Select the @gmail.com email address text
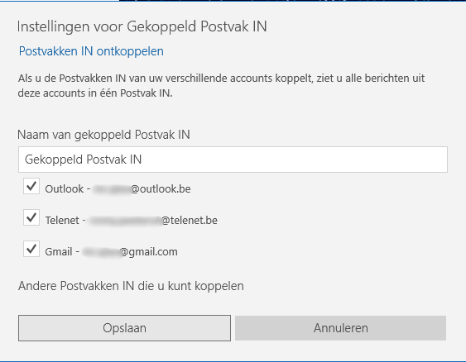Viewport: 466px width, 362px height. [130, 252]
